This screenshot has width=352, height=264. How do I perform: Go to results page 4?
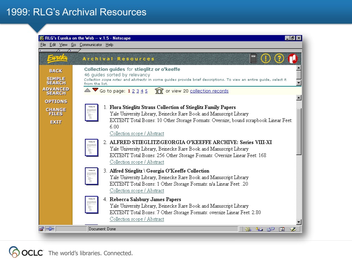(x=142, y=91)
